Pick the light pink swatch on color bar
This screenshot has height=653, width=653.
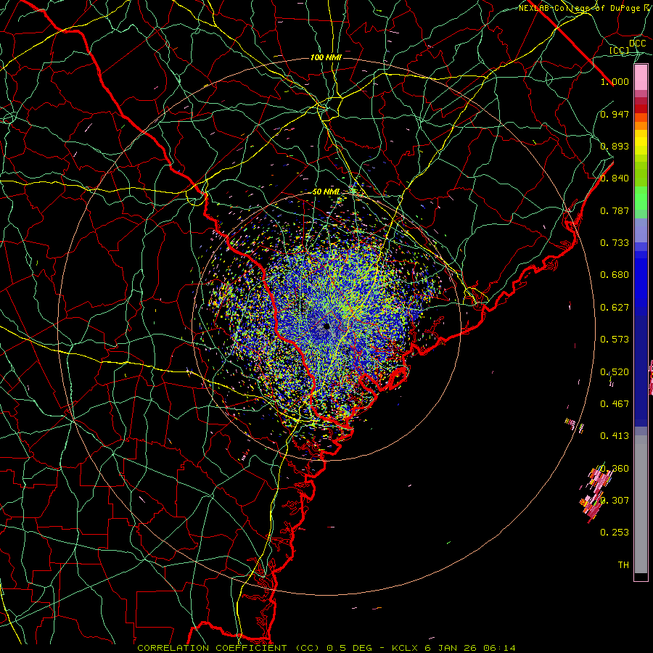point(641,78)
